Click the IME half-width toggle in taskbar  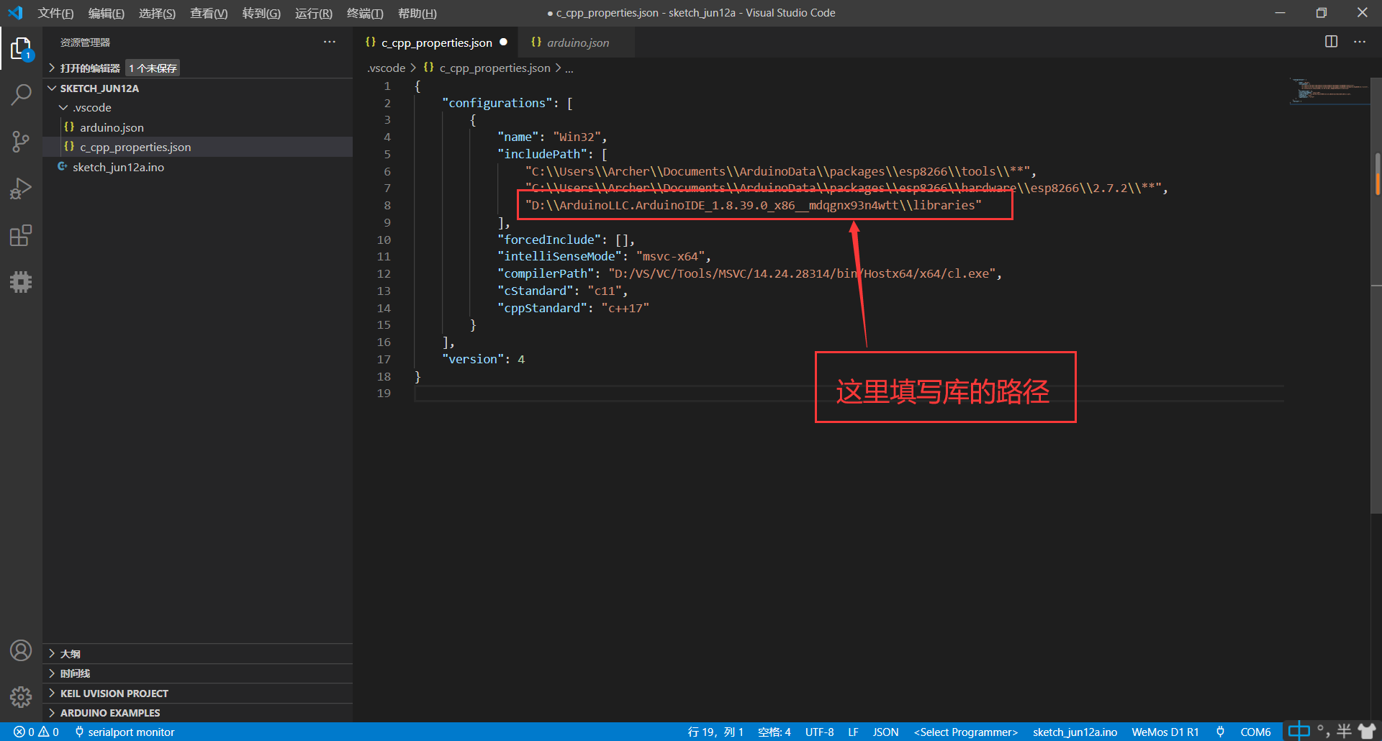tap(1343, 731)
